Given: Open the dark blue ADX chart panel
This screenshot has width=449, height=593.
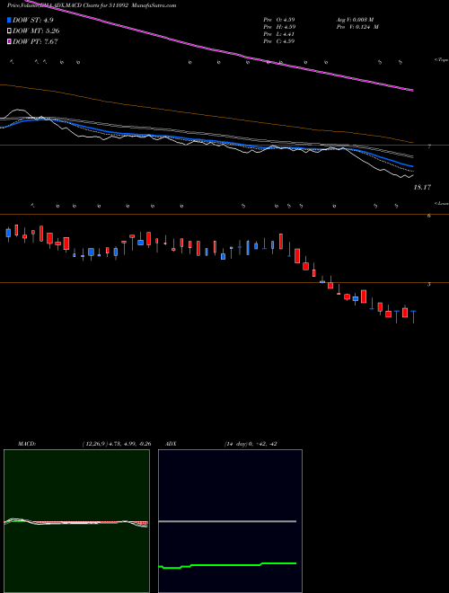Looking at the screenshot, I should pos(230,521).
